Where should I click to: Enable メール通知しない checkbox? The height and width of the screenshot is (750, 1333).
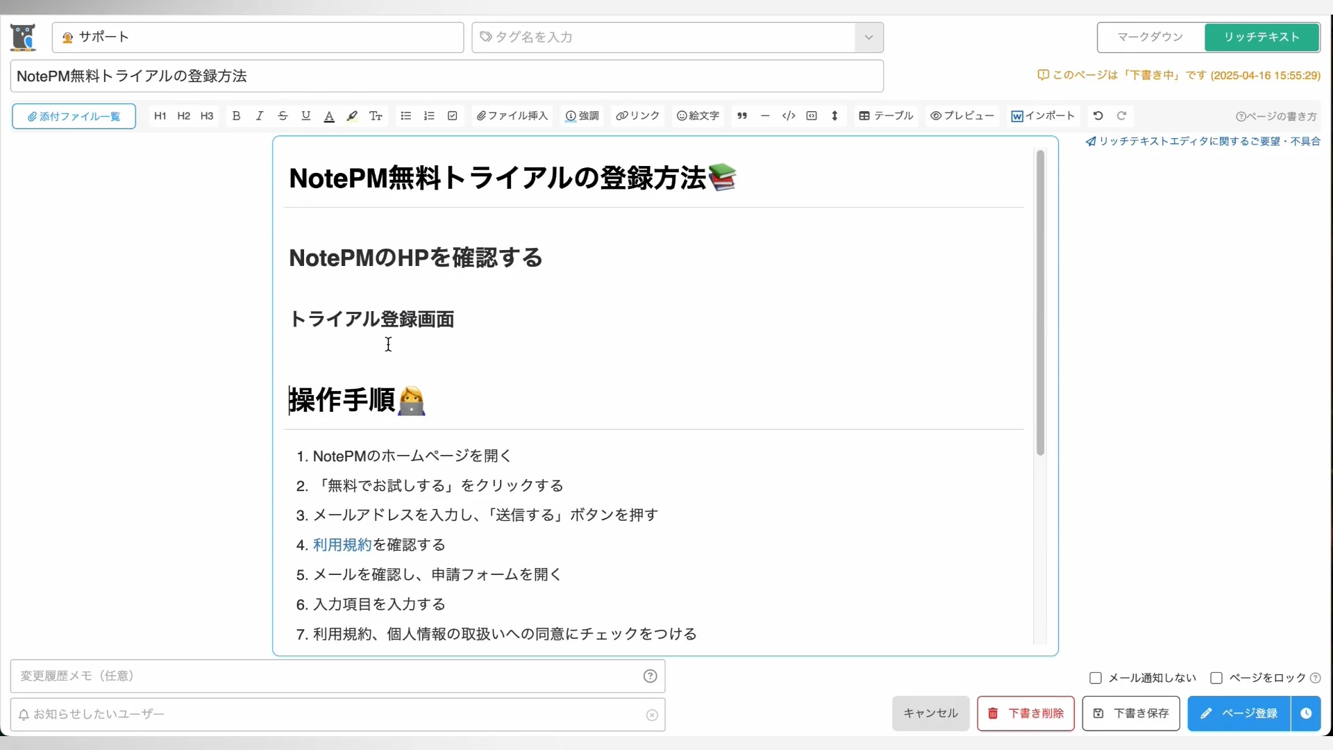(1096, 678)
